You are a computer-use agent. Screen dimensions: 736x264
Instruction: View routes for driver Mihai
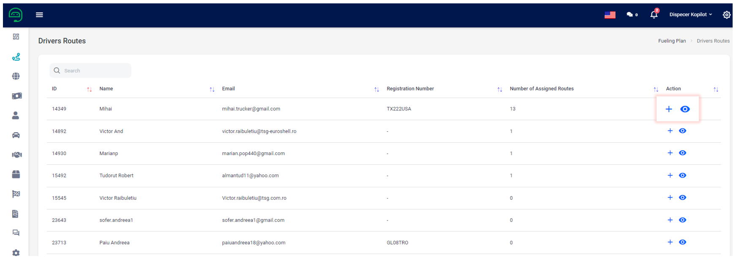685,109
